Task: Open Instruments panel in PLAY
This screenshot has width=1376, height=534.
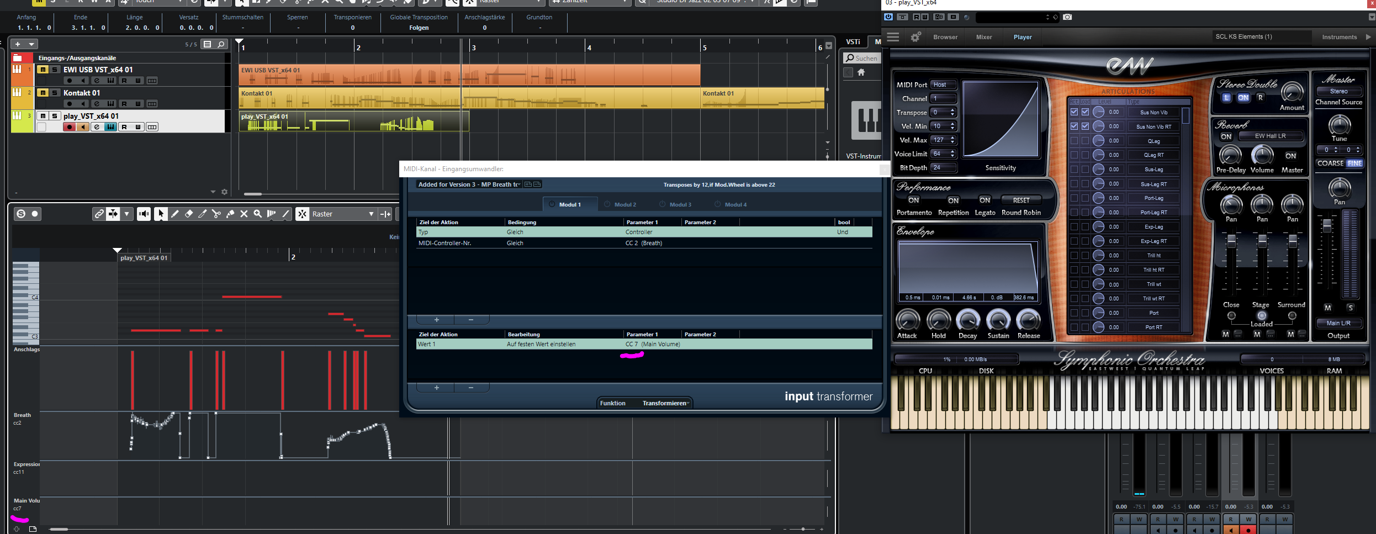Action: point(1339,37)
